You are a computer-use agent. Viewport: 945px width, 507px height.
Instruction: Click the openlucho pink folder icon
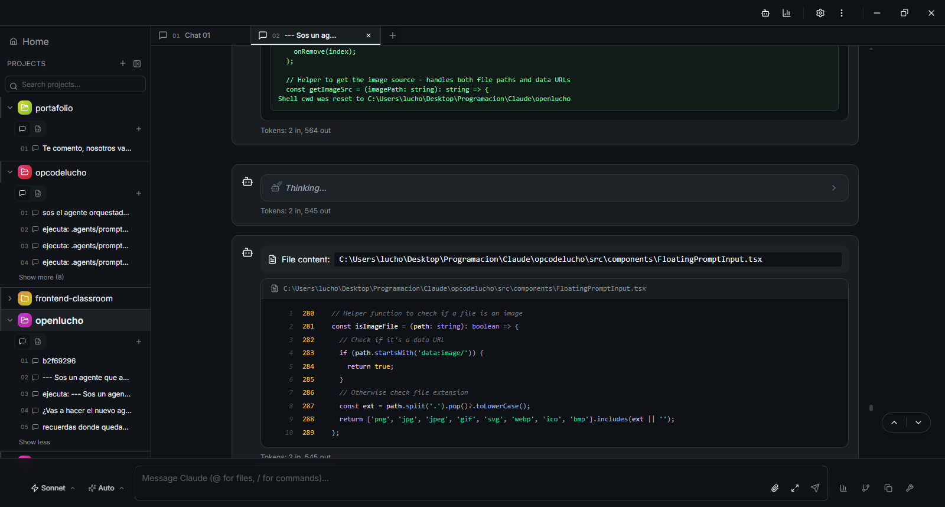coord(25,320)
